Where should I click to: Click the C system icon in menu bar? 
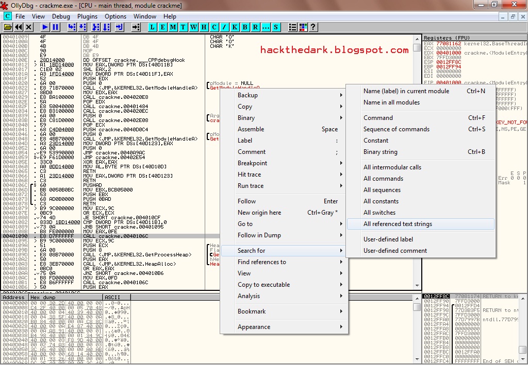pyautogui.click(x=7, y=16)
